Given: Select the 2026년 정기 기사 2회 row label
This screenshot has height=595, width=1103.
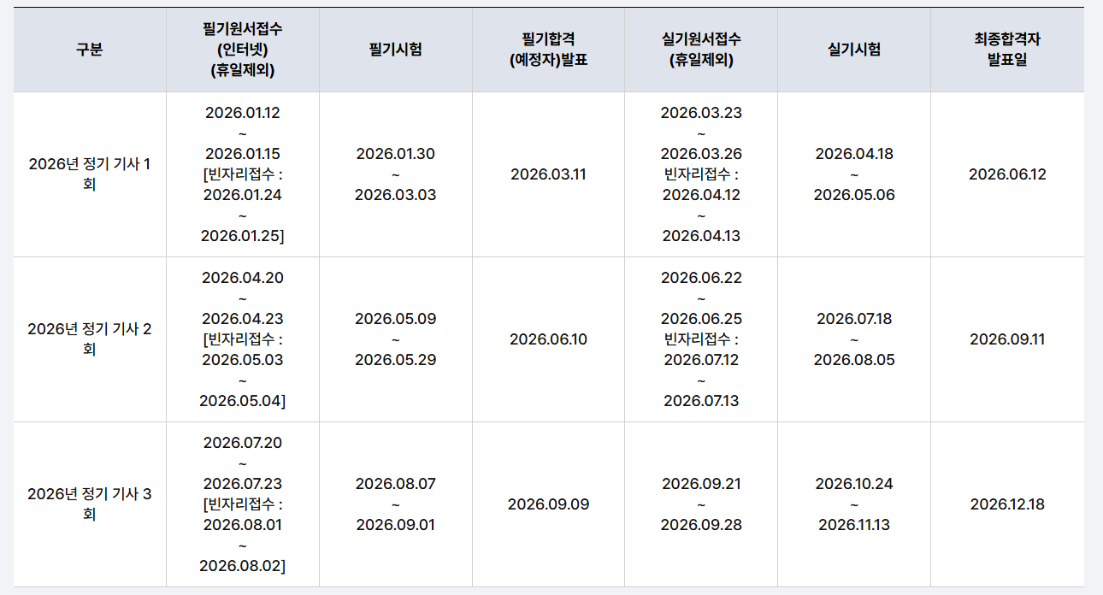Looking at the screenshot, I should pos(90,339).
